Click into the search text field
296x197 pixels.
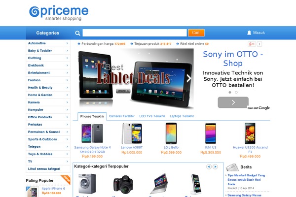tap(135, 33)
